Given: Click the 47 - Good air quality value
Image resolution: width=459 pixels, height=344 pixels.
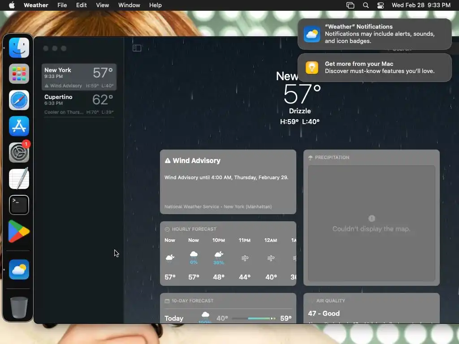Looking at the screenshot, I should (x=324, y=313).
